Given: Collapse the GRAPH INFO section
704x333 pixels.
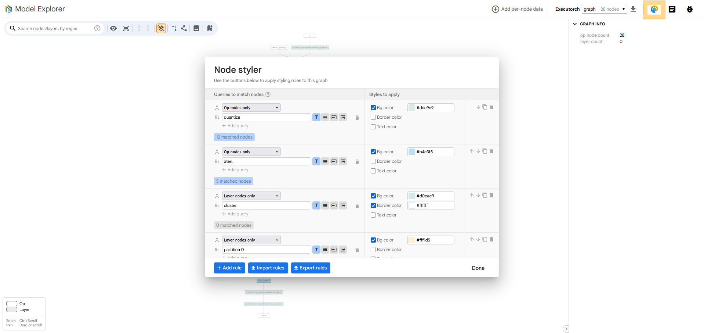Looking at the screenshot, I should point(575,24).
